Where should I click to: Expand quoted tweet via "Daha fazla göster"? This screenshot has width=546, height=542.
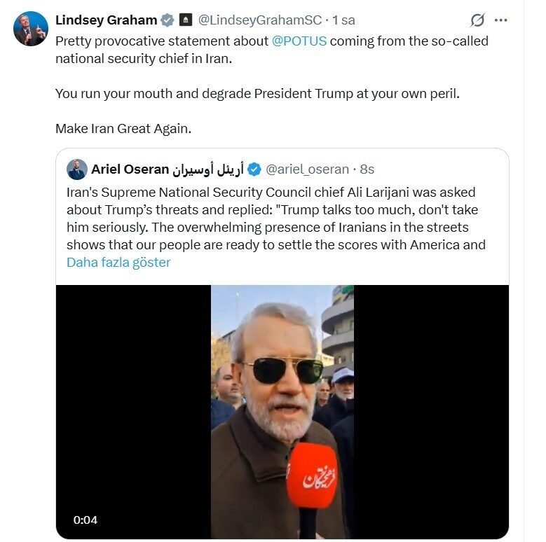coord(118,263)
